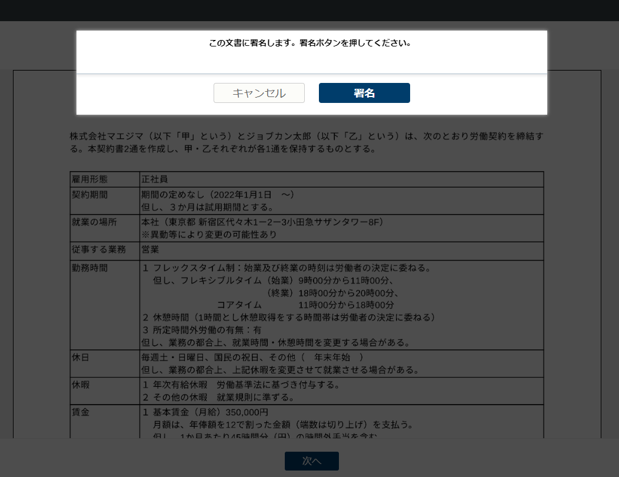Select the 正社員 cell value
This screenshot has width=619, height=477.
pyautogui.click(x=155, y=179)
